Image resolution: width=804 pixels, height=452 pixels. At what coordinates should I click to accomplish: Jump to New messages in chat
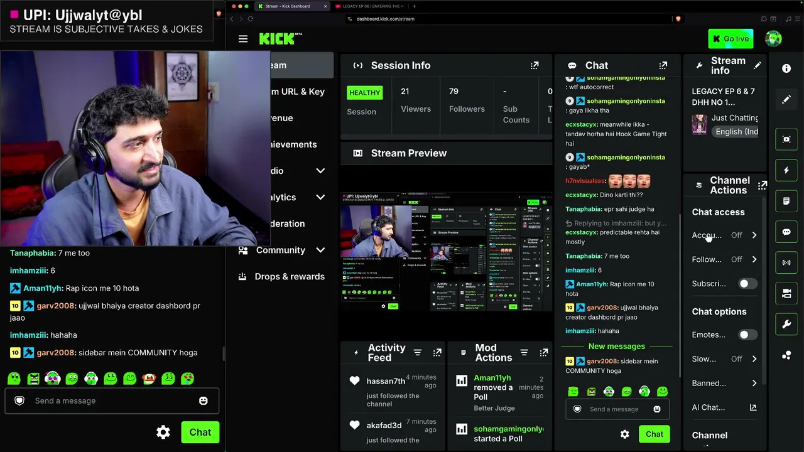[x=617, y=347]
